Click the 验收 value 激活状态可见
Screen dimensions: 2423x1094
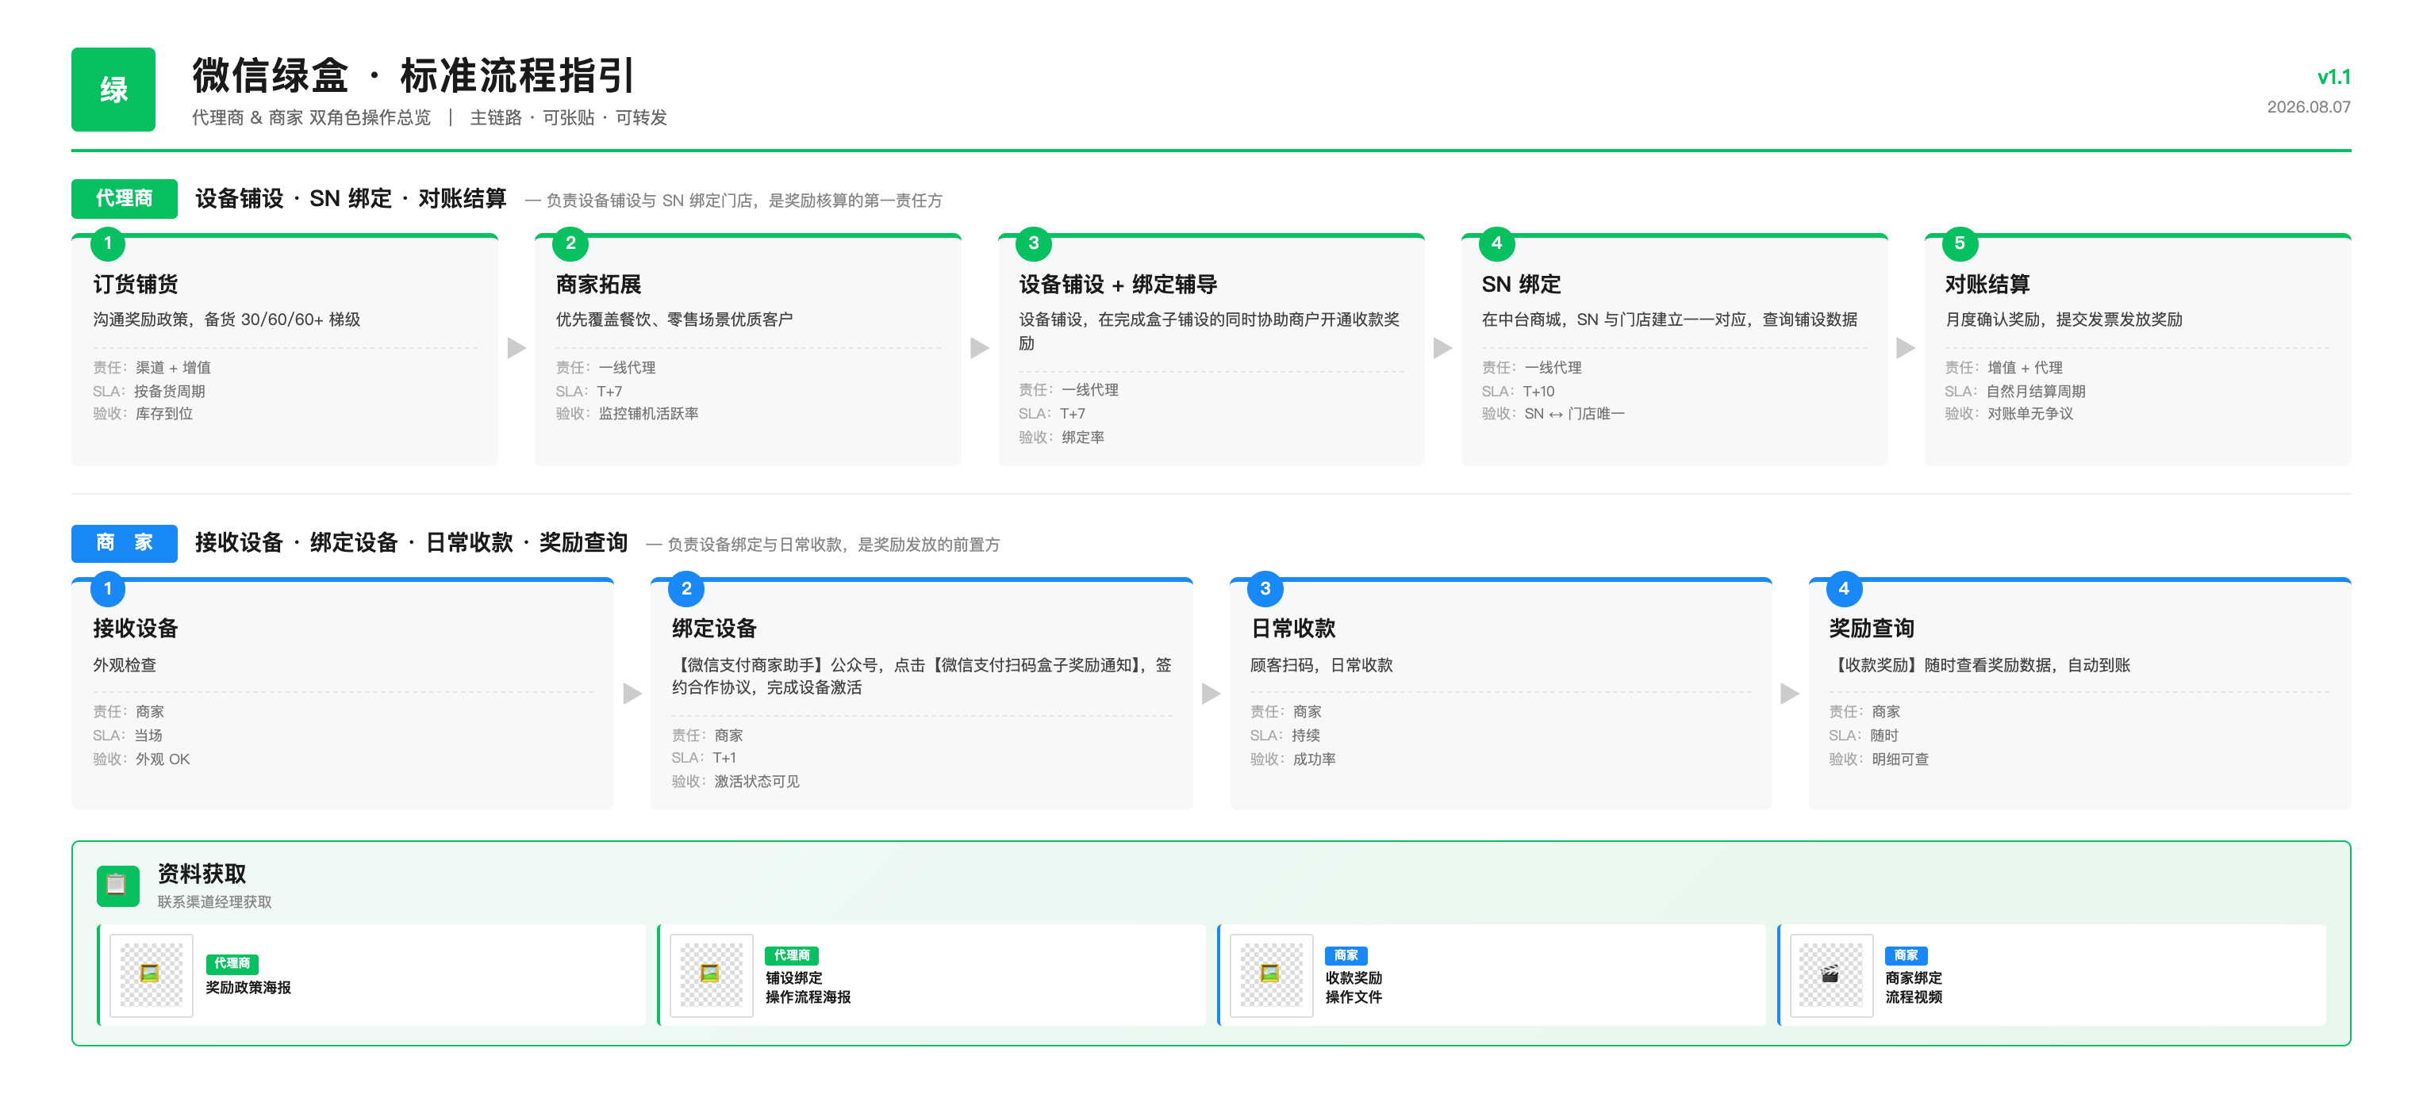pos(756,781)
